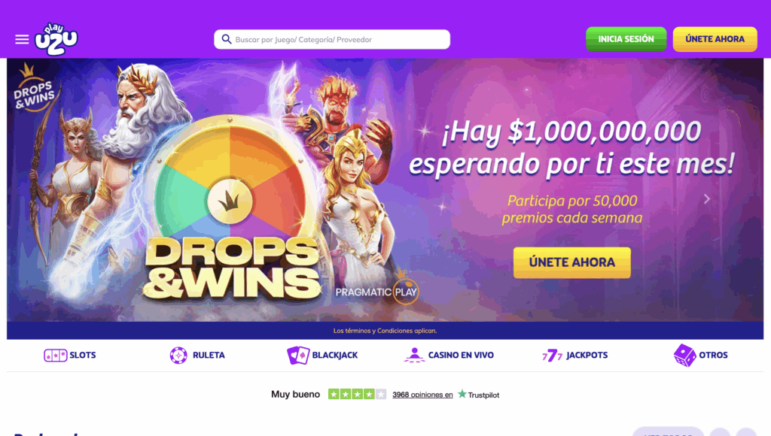The height and width of the screenshot is (436, 771).
Task: Click Únete Ahora on the banner
Action: (572, 262)
